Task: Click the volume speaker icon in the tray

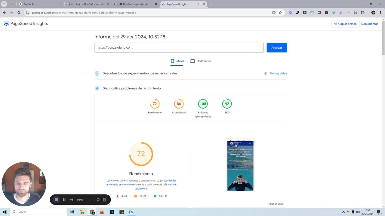Action: pos(358,212)
